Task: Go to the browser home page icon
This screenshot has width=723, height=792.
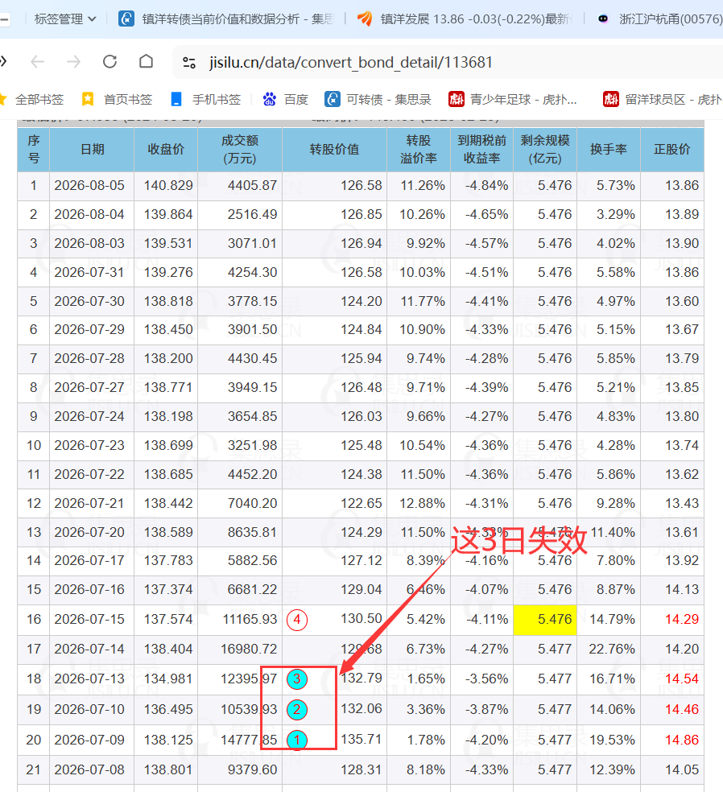Action: 146,61
